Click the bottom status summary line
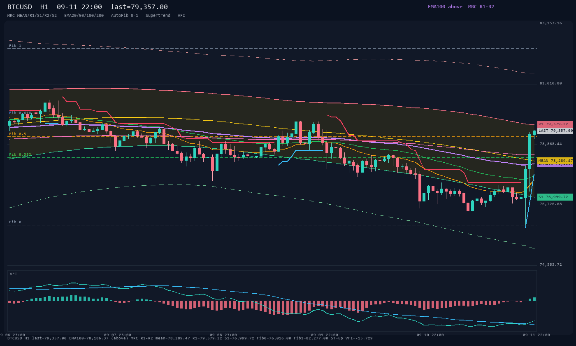Image resolution: width=576 pixels, height=346 pixels. pyautogui.click(x=190, y=338)
